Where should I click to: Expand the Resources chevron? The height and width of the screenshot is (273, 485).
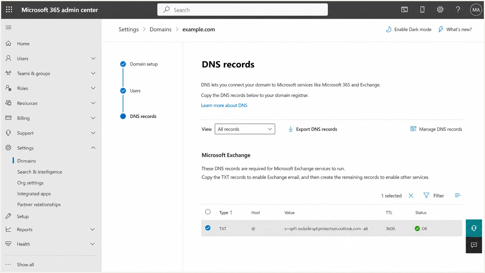[93, 103]
